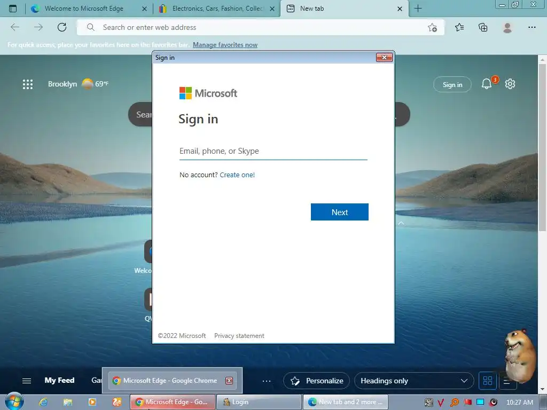547x410 pixels.
Task: Add this page to favorites star
Action: click(432, 28)
